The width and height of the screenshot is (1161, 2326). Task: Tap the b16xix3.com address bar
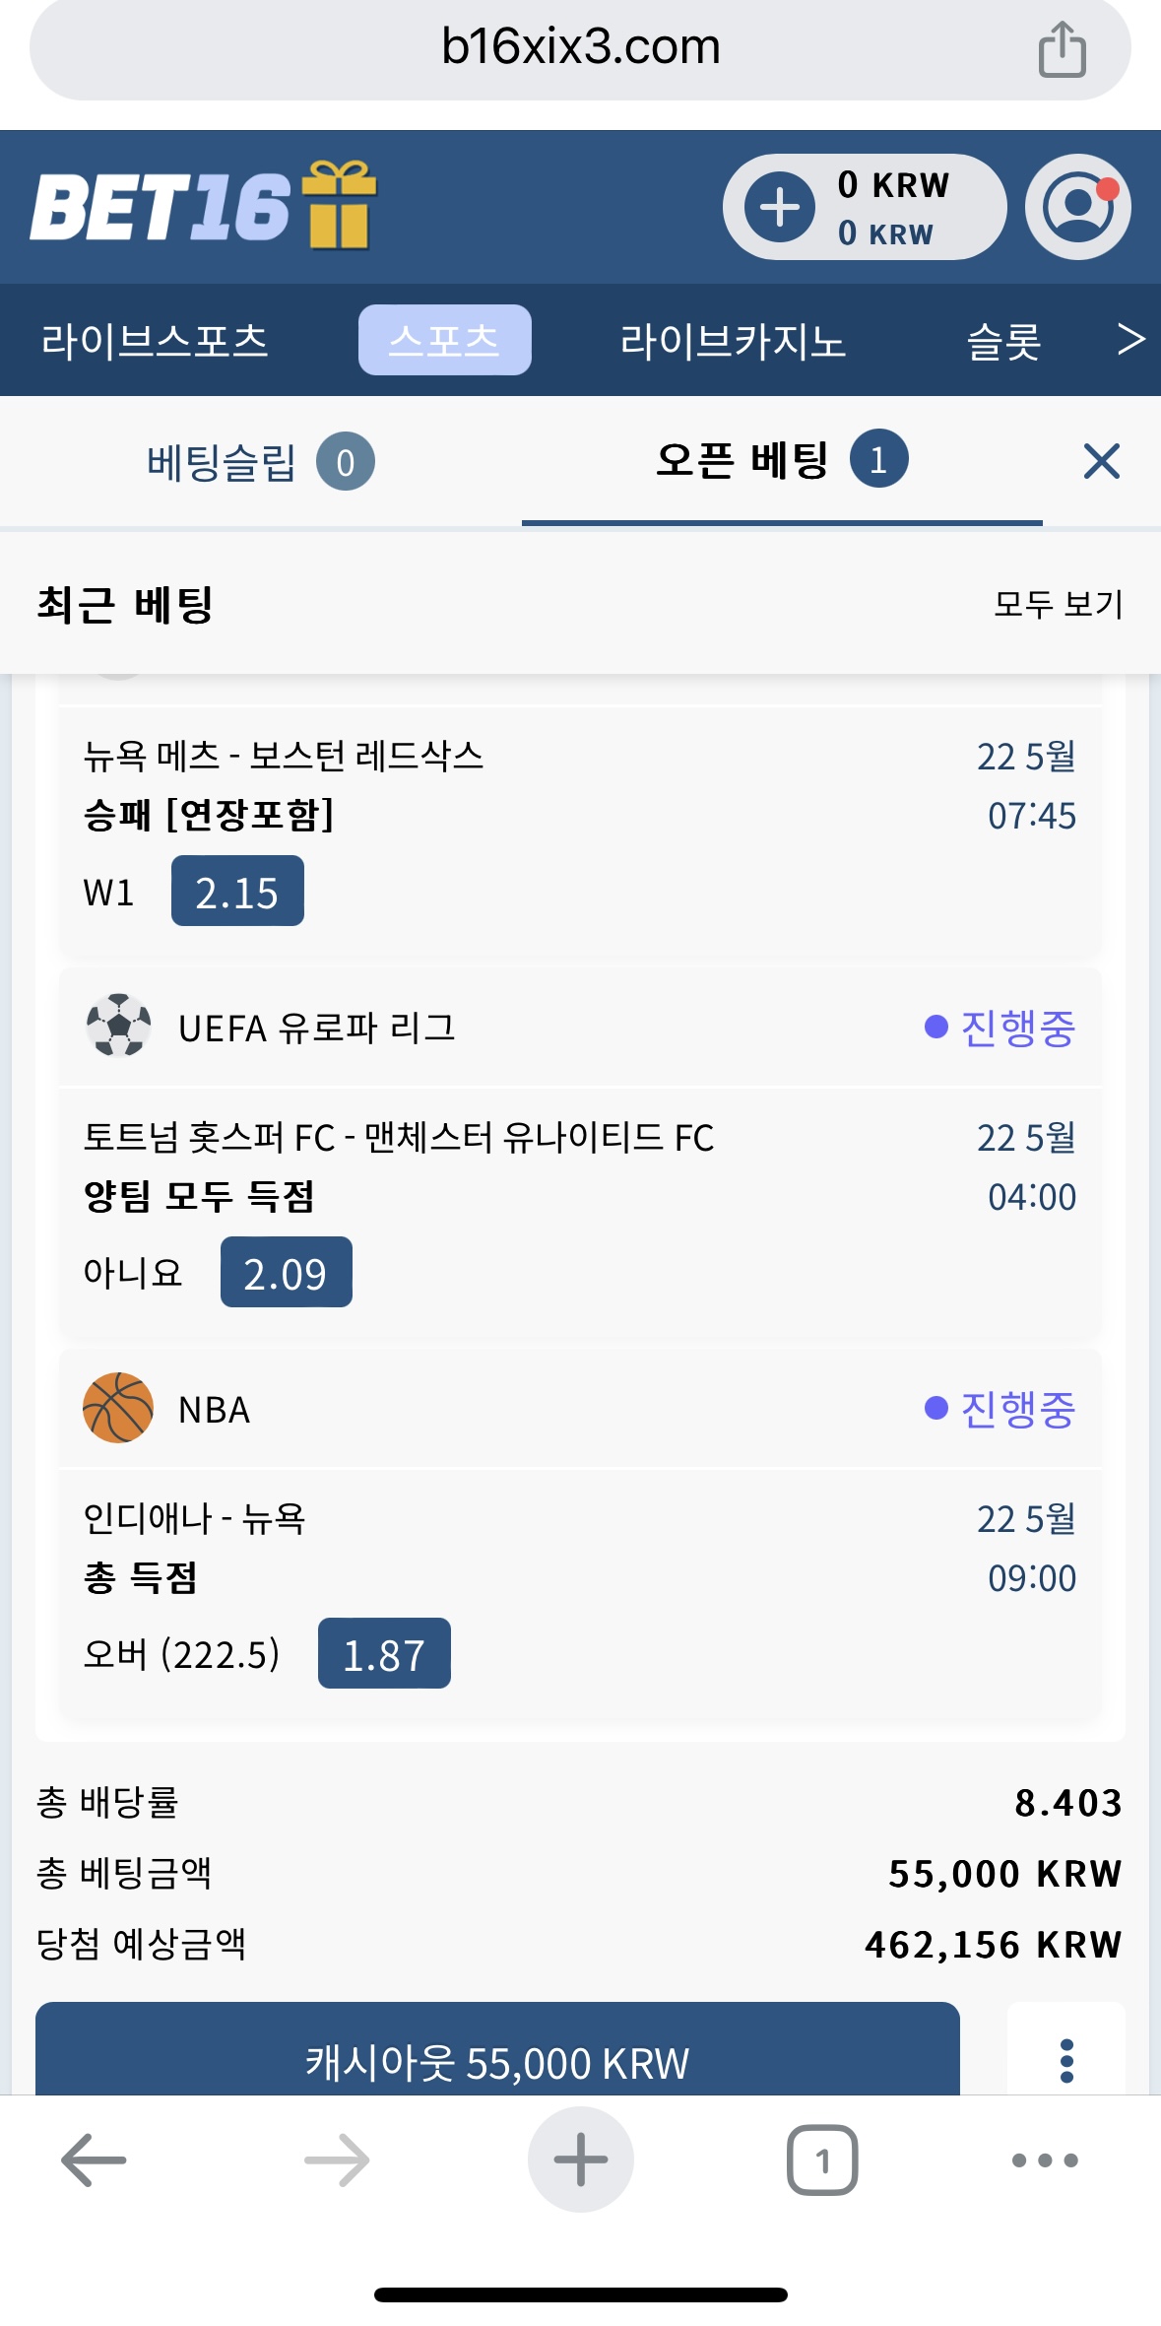point(580,47)
